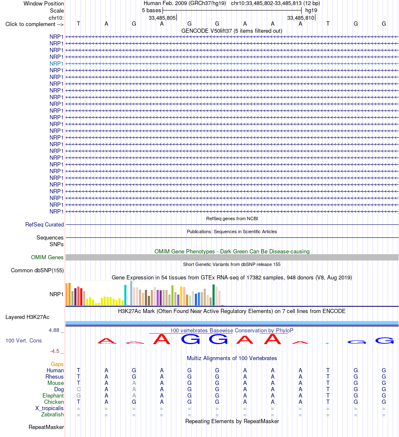Viewport: 399px width, 437px height.
Task: Click the '5 bases' scale text
Action: coord(151,11)
